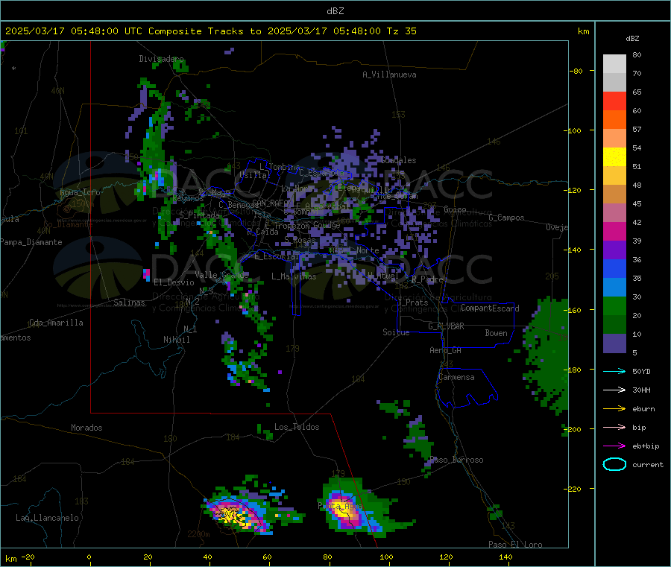The height and width of the screenshot is (567, 671).
Task: Click the R_Padre map label
Action: [x=427, y=279]
